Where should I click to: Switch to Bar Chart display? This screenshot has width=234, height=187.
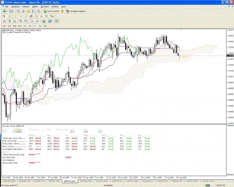pos(4,21)
